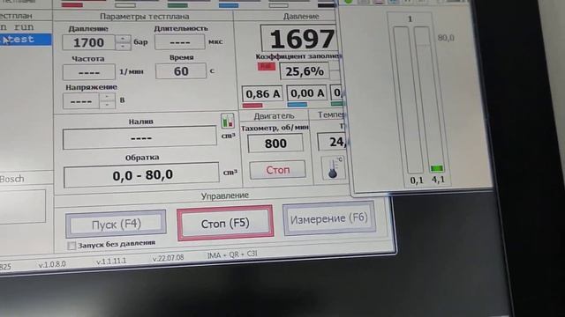Click the Пуск (F4) start button
This screenshot has width=565, height=317.
coord(116,225)
